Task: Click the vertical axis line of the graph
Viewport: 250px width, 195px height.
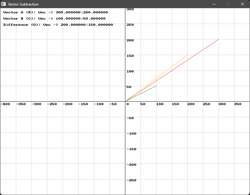Action: point(125,140)
